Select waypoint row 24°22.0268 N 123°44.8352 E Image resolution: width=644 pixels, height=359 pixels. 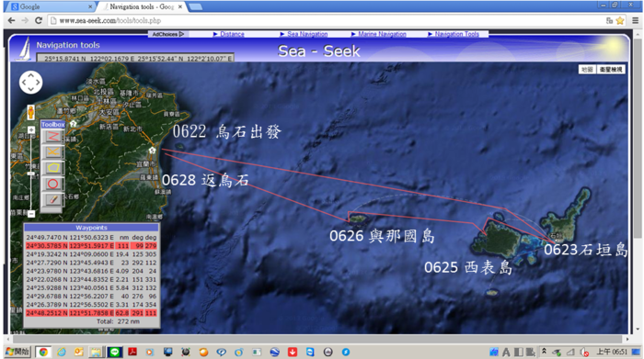click(91, 279)
